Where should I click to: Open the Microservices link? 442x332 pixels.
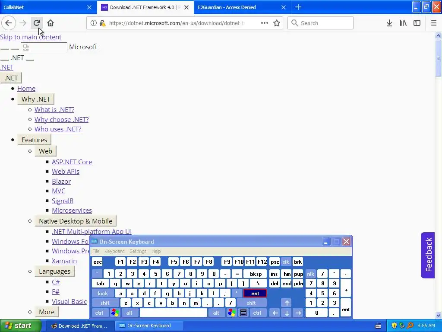tap(72, 211)
